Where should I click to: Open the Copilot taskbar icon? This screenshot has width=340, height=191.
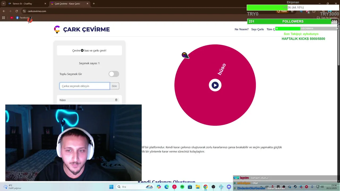click(x=159, y=187)
